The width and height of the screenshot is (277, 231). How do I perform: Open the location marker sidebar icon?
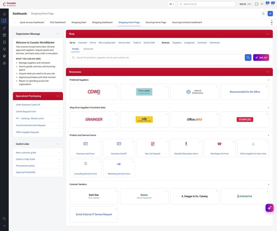pos(4,56)
